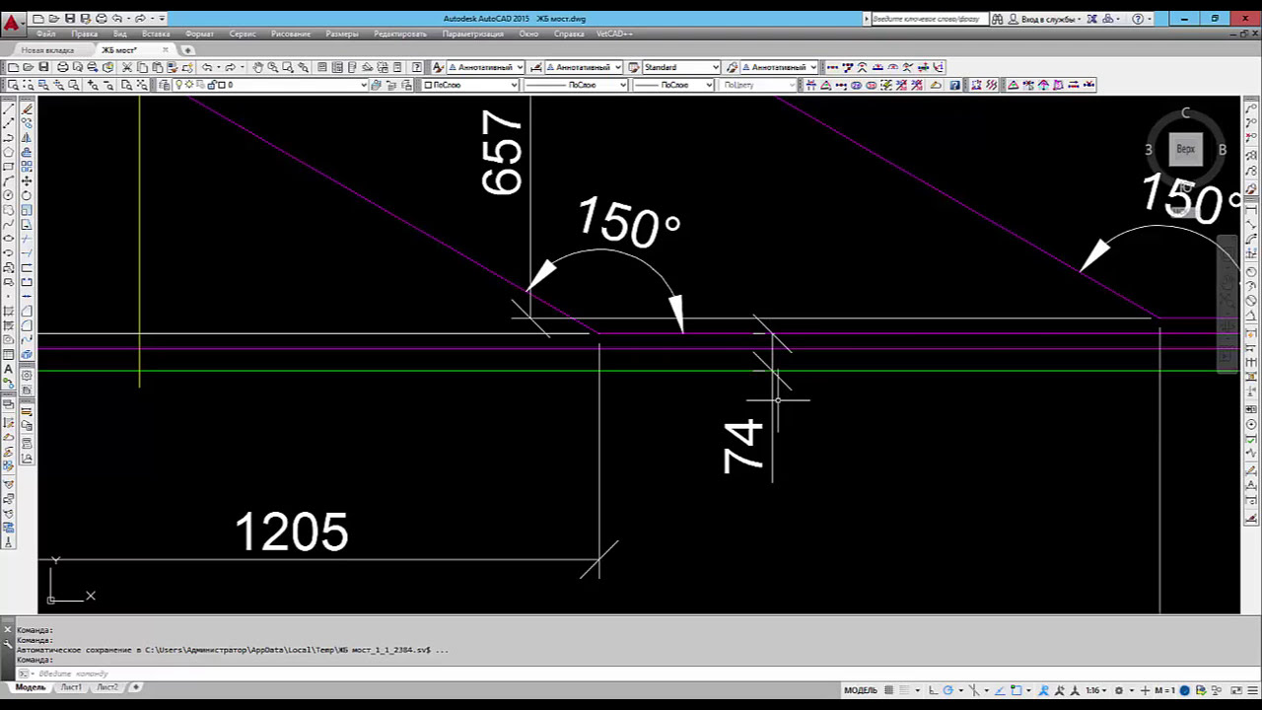Open the Правка menu
This screenshot has width=1262, height=710.
coord(84,34)
